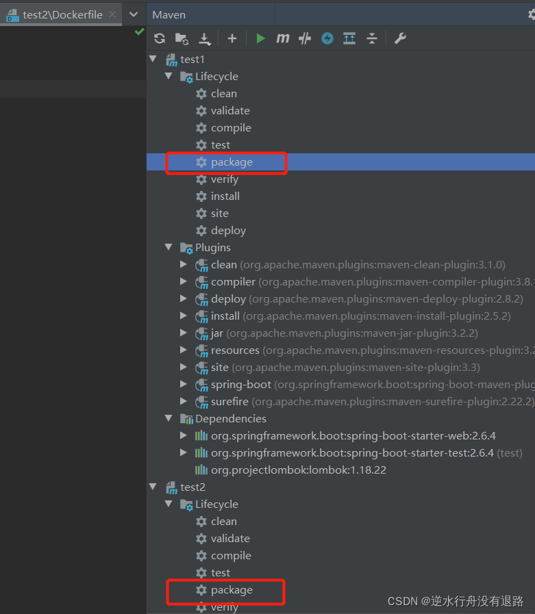535x614 pixels.
Task: Click the Download Sources icon
Action: click(x=205, y=38)
